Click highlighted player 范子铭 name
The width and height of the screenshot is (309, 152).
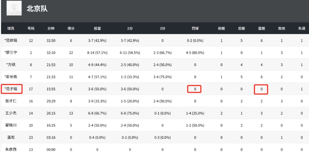[12, 89]
